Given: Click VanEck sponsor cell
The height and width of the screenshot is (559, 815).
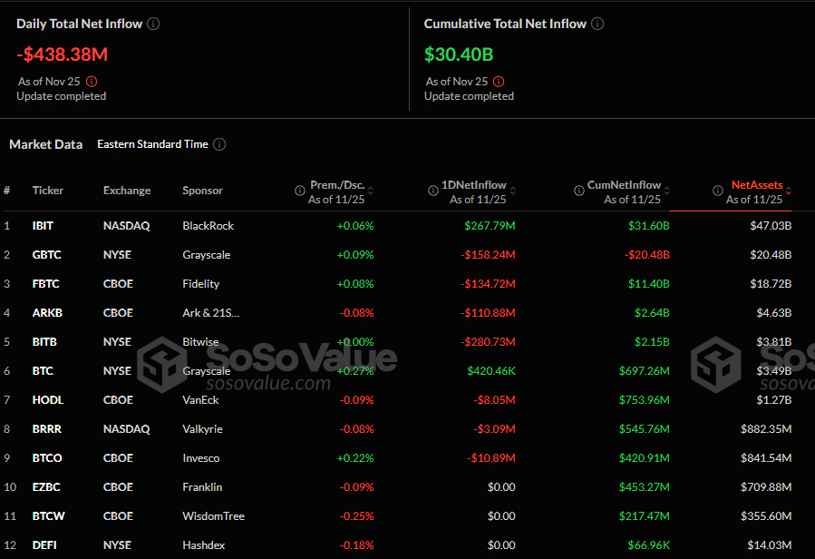Looking at the screenshot, I should pyautogui.click(x=200, y=400).
